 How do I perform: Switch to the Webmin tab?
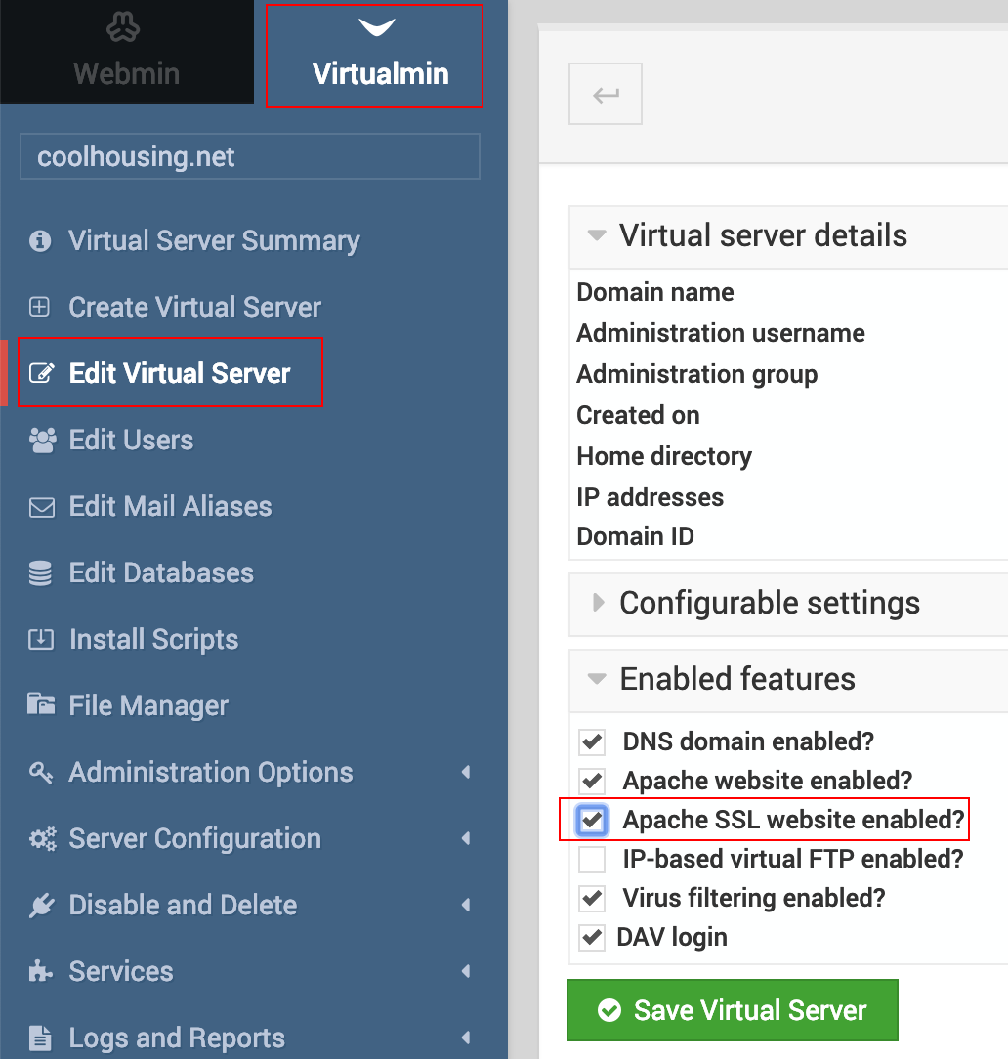[x=126, y=52]
